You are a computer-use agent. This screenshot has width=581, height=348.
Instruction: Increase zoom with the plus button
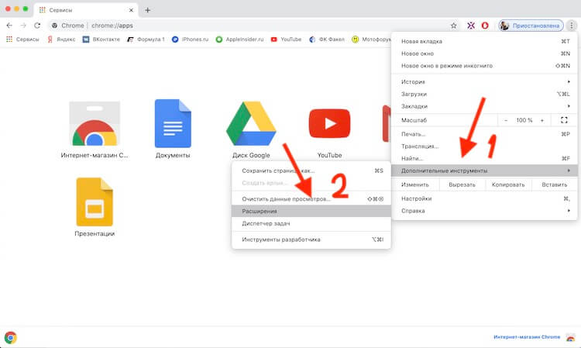click(542, 120)
